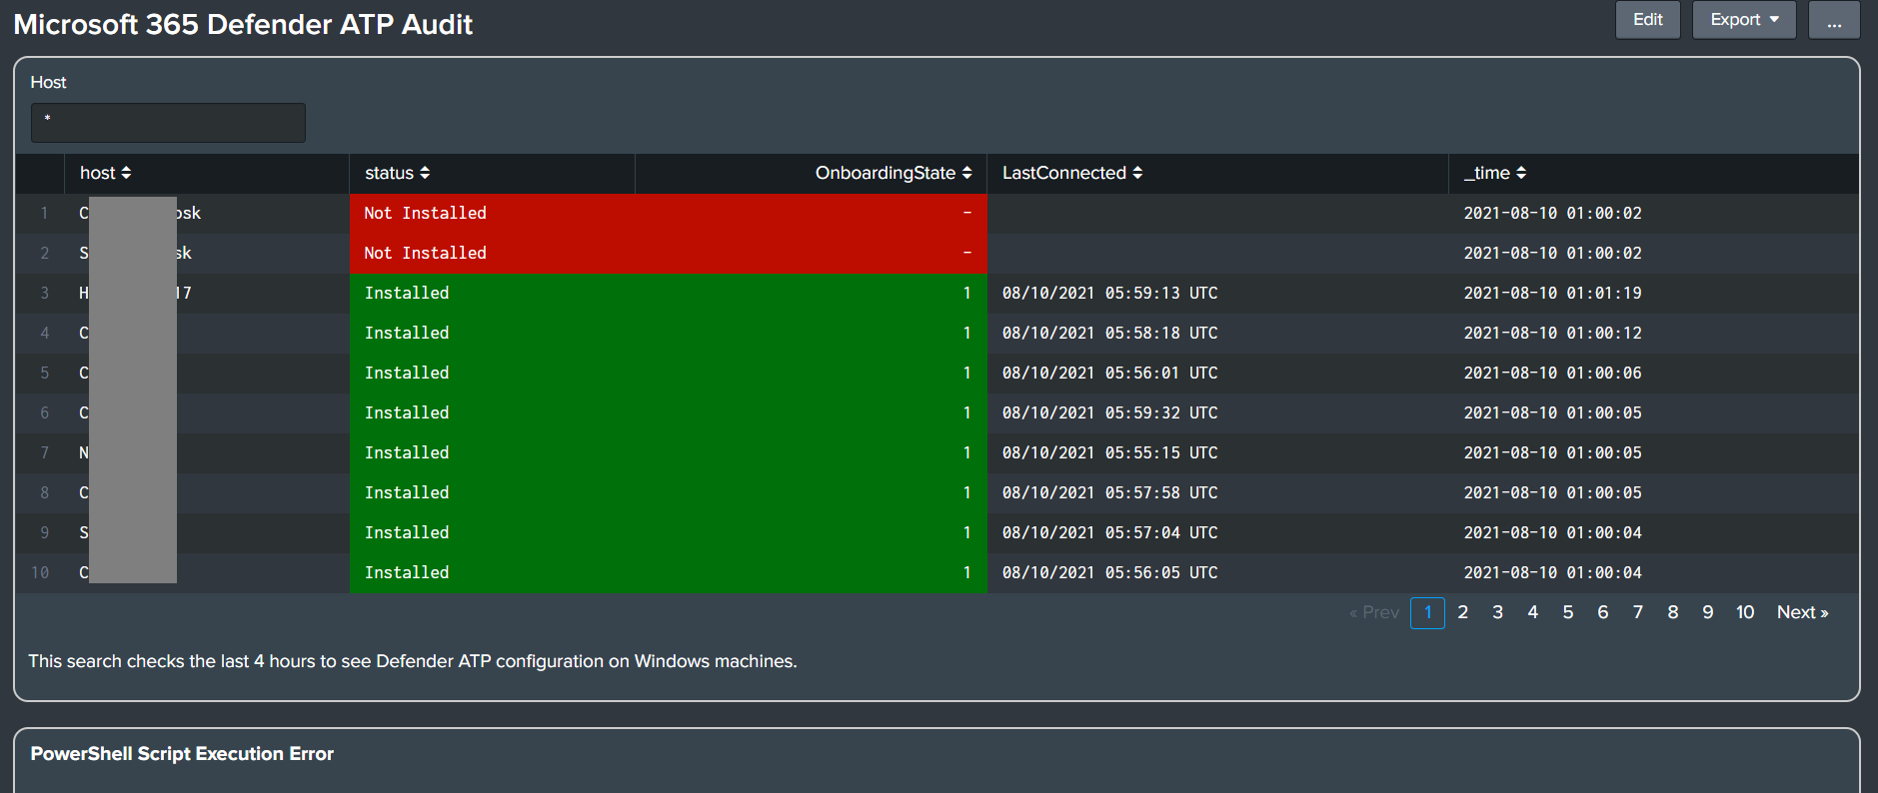The image size is (1878, 793).
Task: Click the Next page link
Action: (1803, 612)
